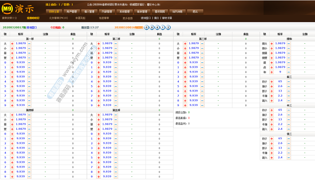The image size is (315, 180).
Task: Switch to 北京賽車(PK10) game tab
Action: click(58, 18)
